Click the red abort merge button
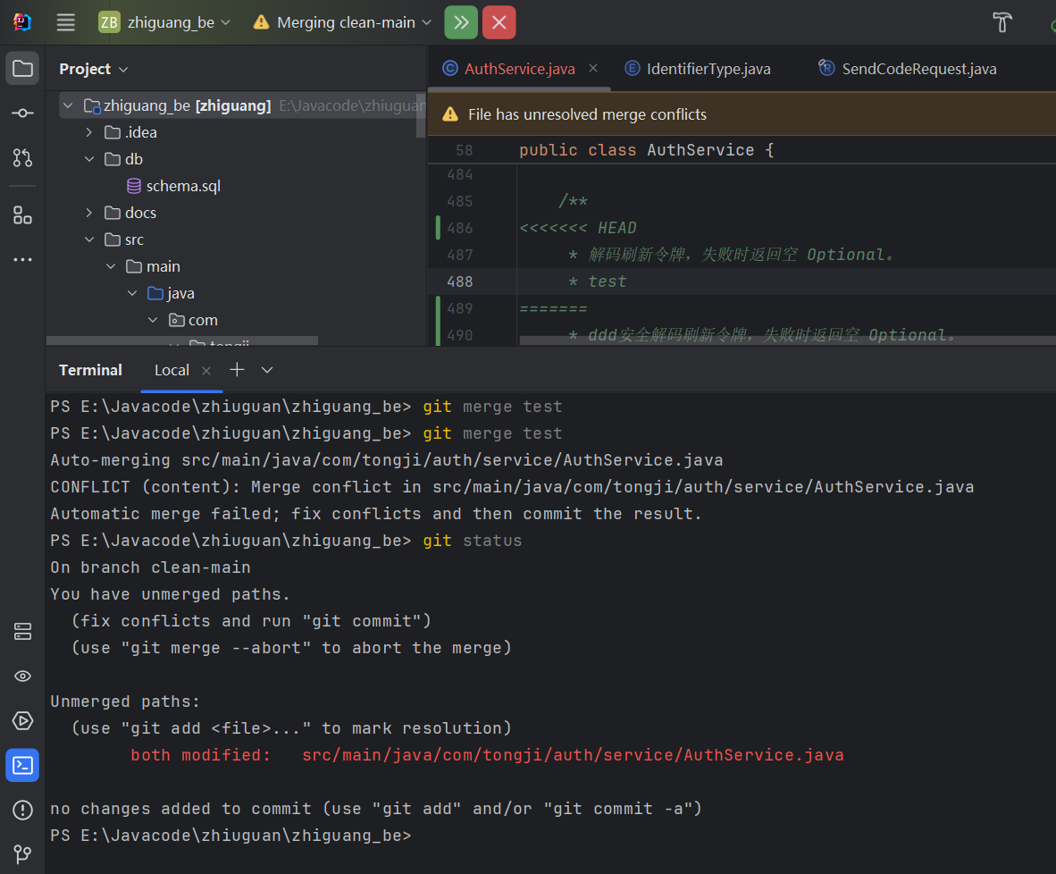Image resolution: width=1056 pixels, height=874 pixels. point(499,22)
